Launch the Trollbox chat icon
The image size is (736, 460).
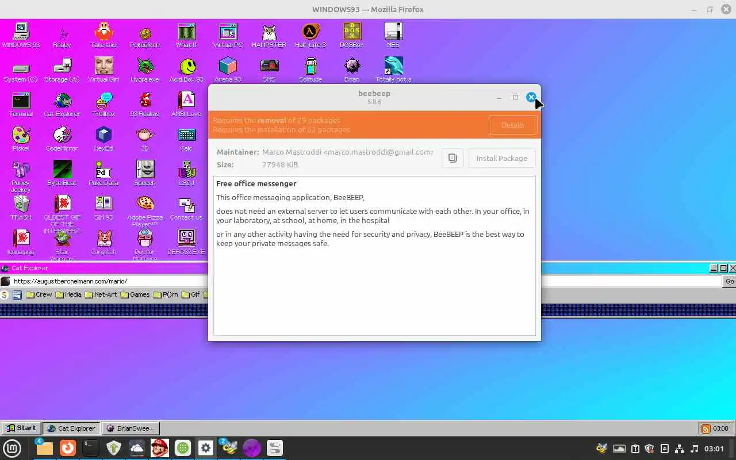103,104
